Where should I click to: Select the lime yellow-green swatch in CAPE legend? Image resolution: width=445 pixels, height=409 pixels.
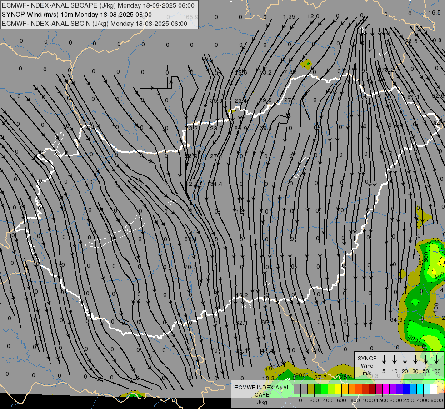331,389
